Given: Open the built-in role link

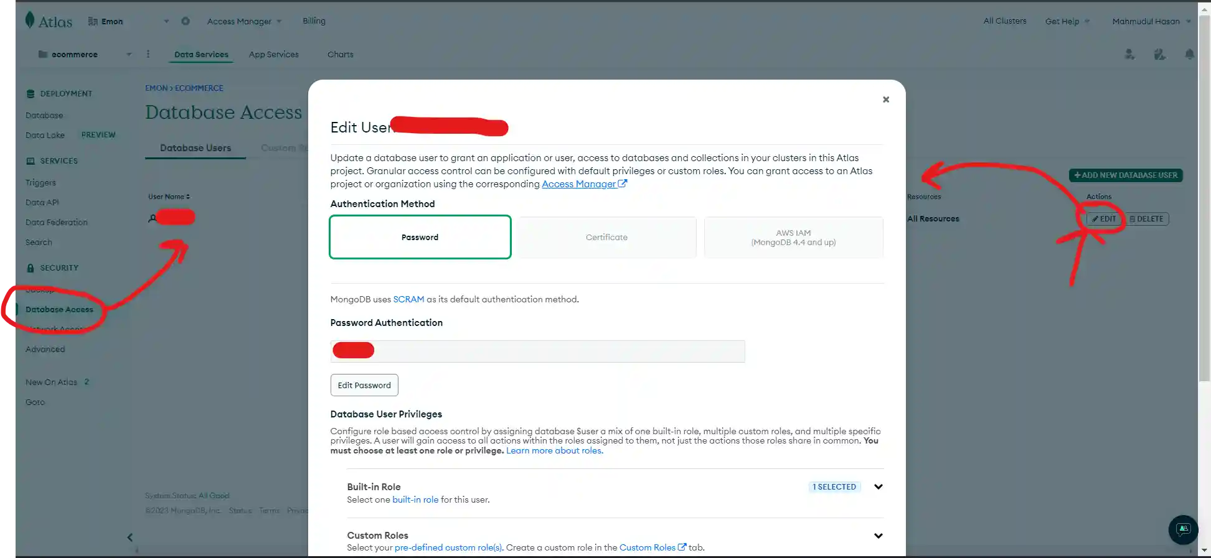Looking at the screenshot, I should [x=415, y=500].
